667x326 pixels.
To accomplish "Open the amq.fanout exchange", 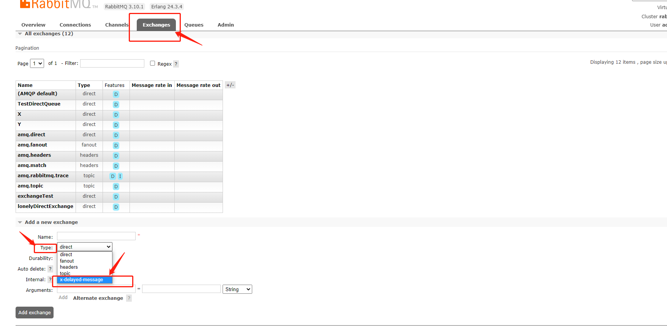I will [x=32, y=145].
